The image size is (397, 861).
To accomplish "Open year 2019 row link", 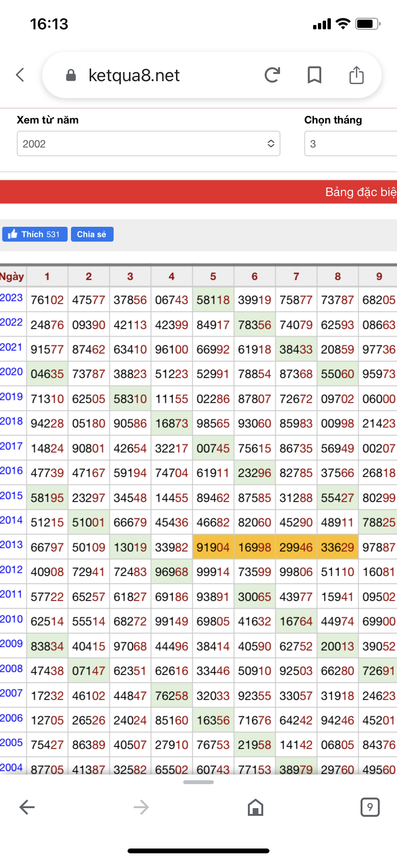I will (x=12, y=397).
